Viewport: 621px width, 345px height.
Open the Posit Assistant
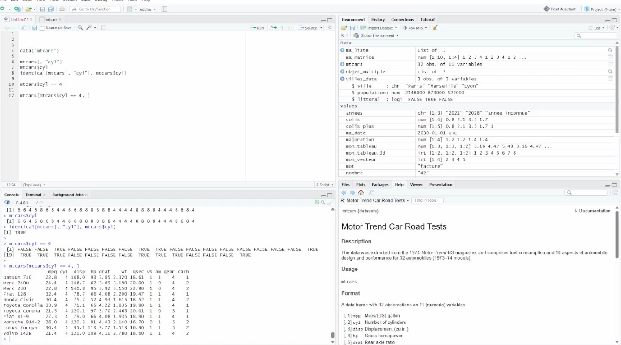point(559,9)
